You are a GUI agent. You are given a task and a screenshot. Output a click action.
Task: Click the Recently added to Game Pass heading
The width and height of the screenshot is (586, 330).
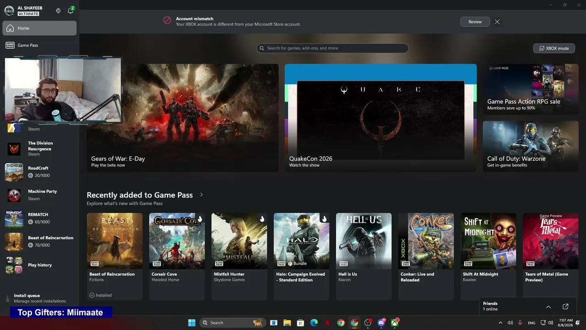[x=140, y=195]
